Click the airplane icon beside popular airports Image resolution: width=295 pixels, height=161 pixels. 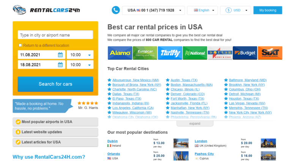pos(18,122)
